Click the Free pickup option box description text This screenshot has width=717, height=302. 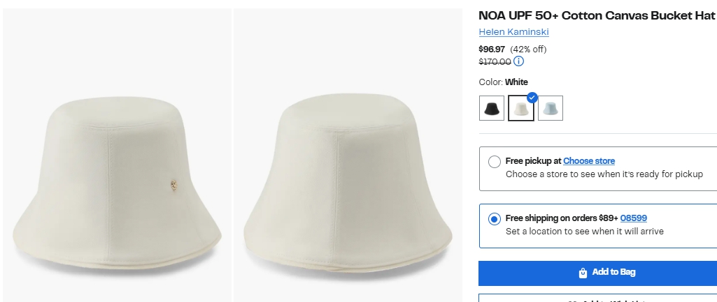click(x=604, y=174)
